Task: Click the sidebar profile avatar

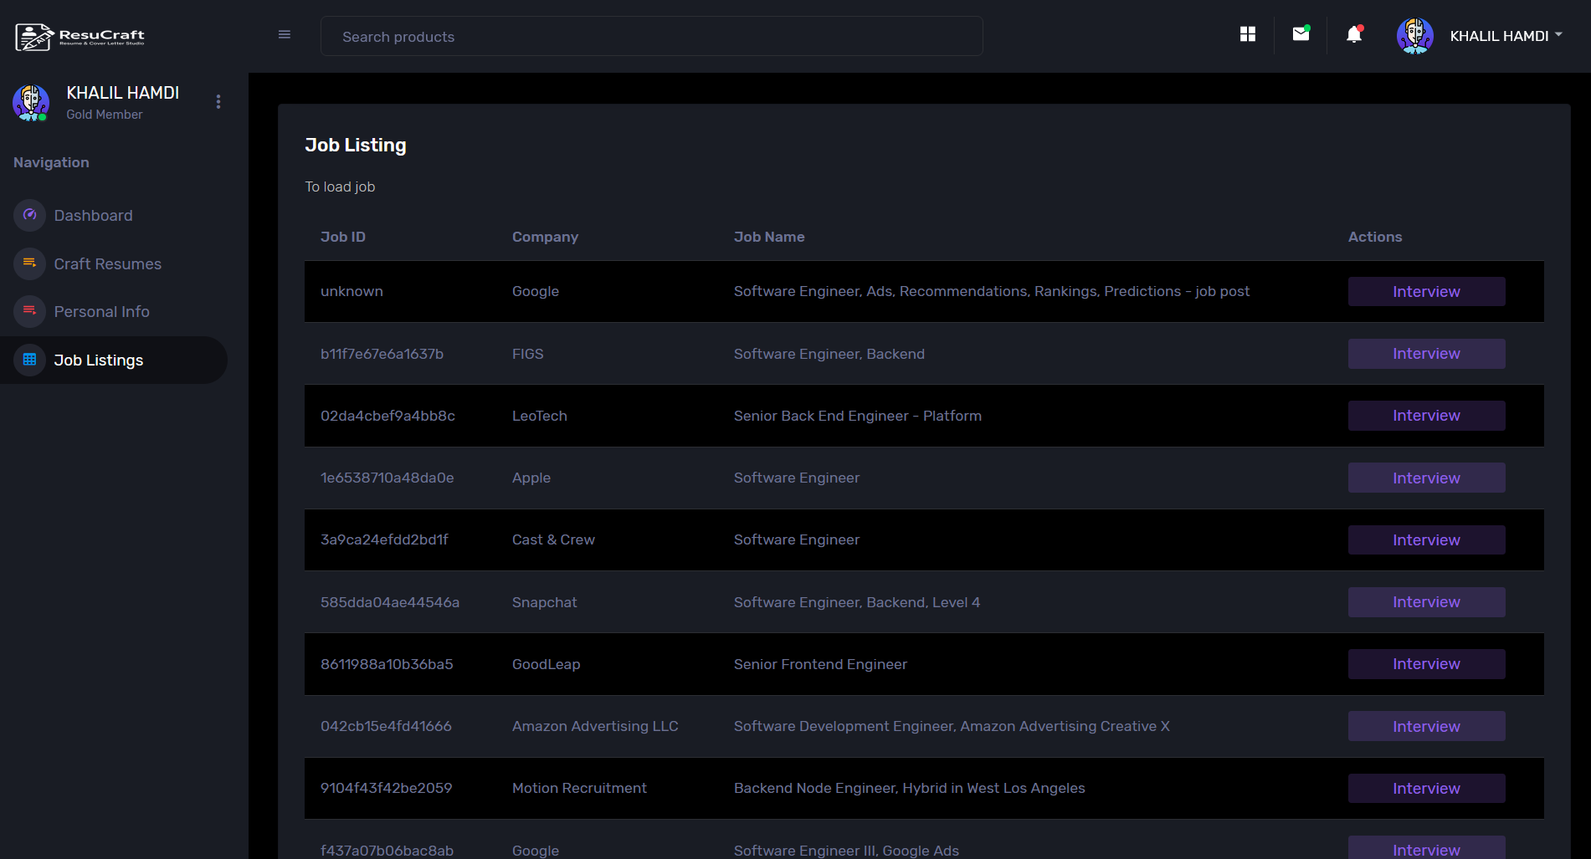Action: (x=31, y=103)
